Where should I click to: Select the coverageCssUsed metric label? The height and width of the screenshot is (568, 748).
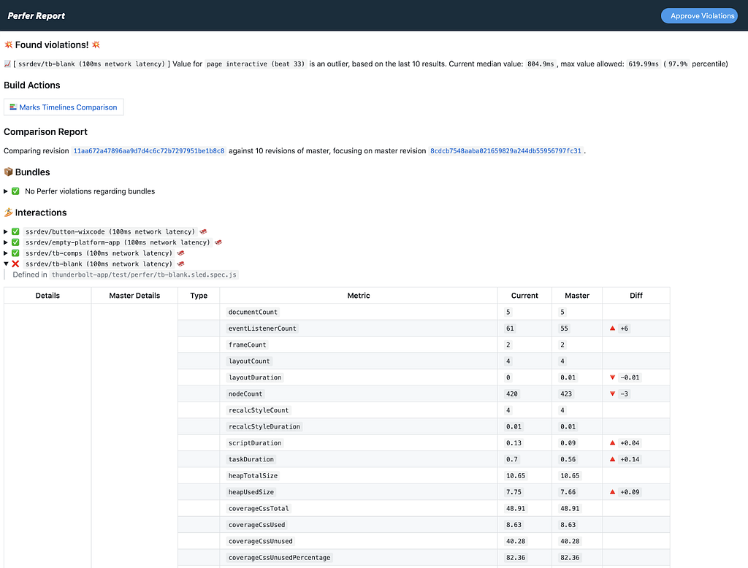(256, 525)
